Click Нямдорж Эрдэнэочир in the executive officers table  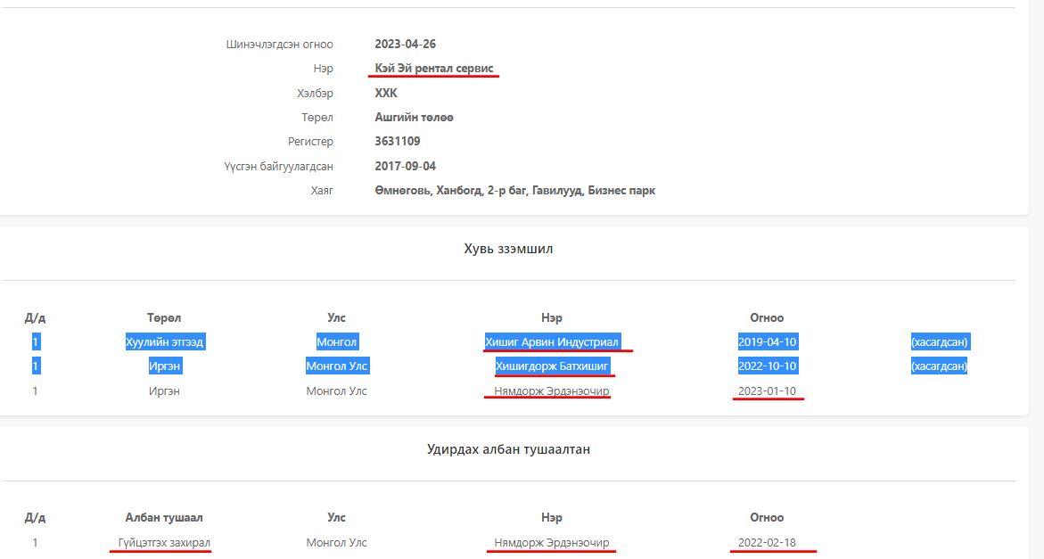pos(552,542)
